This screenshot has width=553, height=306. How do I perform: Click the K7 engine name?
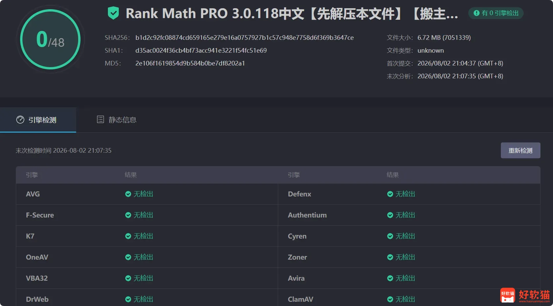[x=30, y=236]
